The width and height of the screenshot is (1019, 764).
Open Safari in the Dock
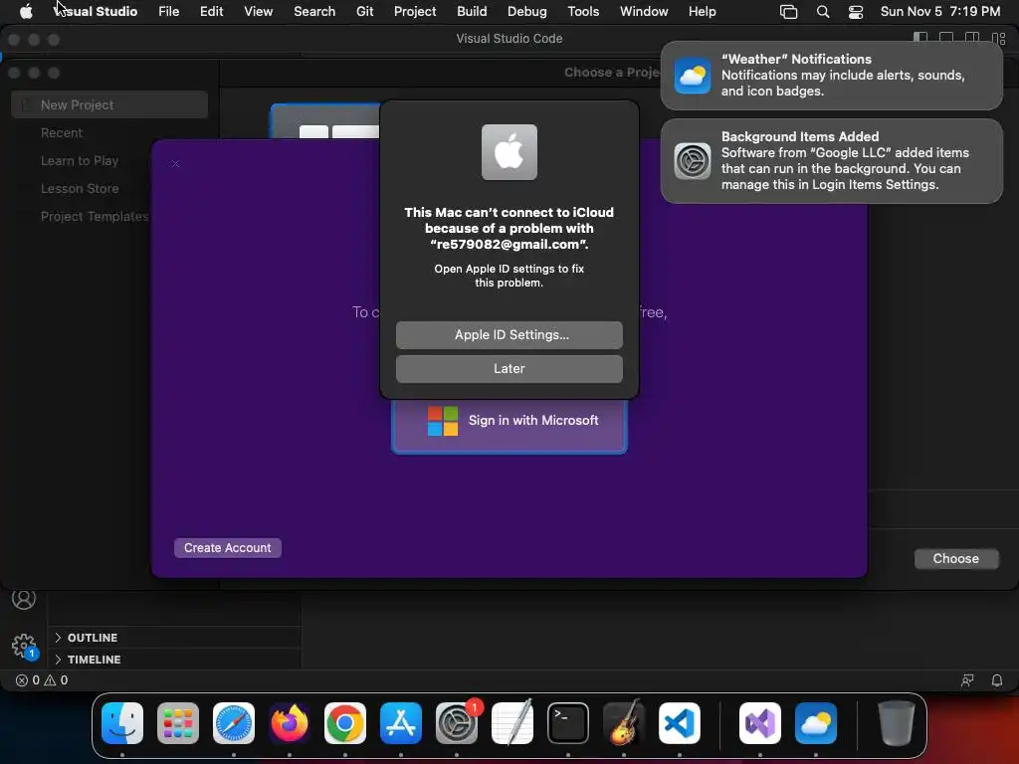234,723
